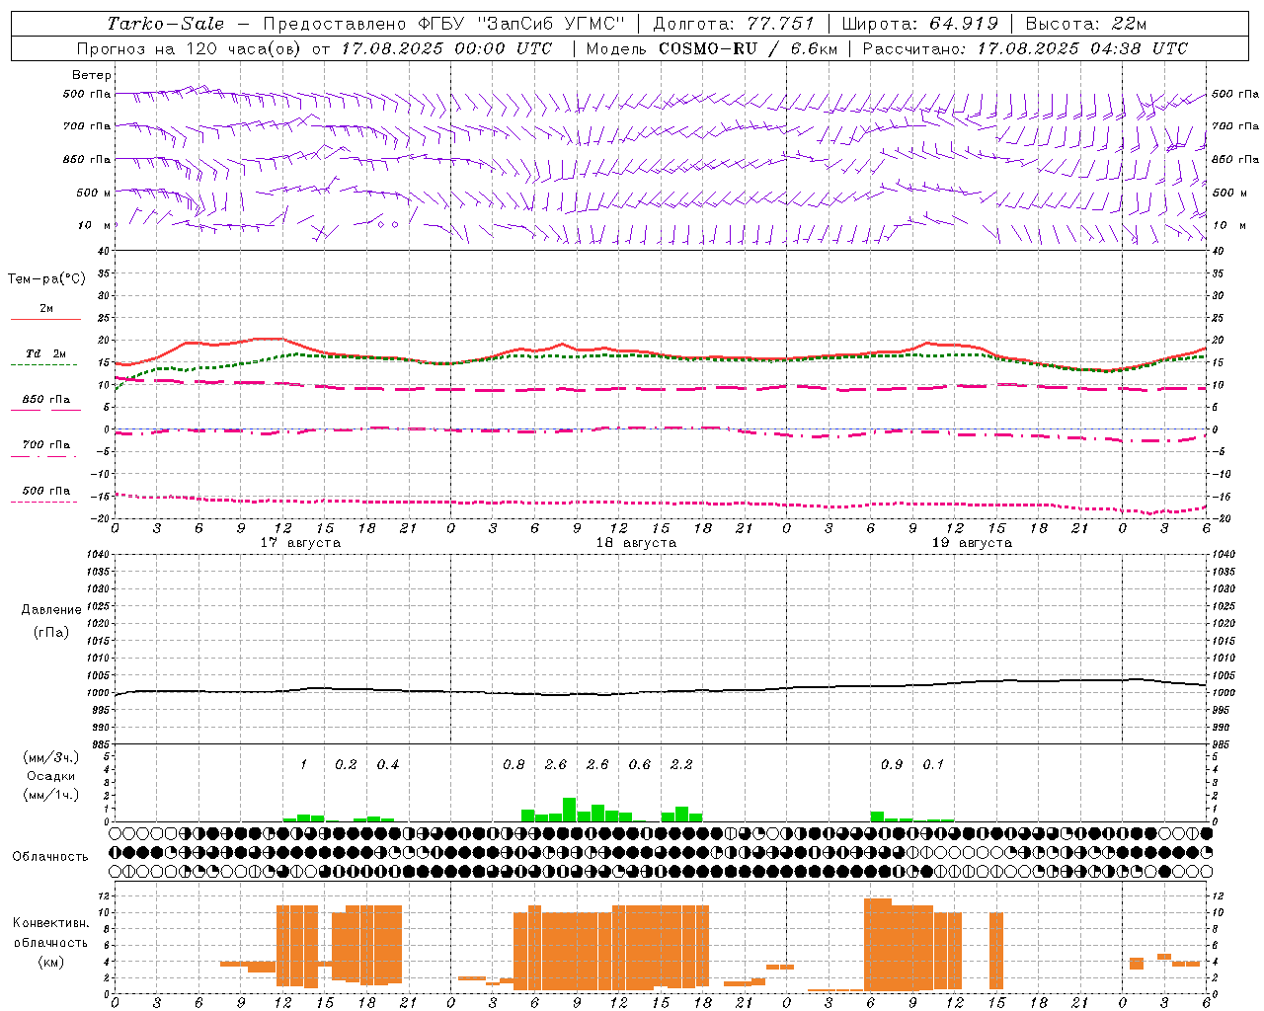Click the left '500 гПа' wind level label

click(87, 95)
